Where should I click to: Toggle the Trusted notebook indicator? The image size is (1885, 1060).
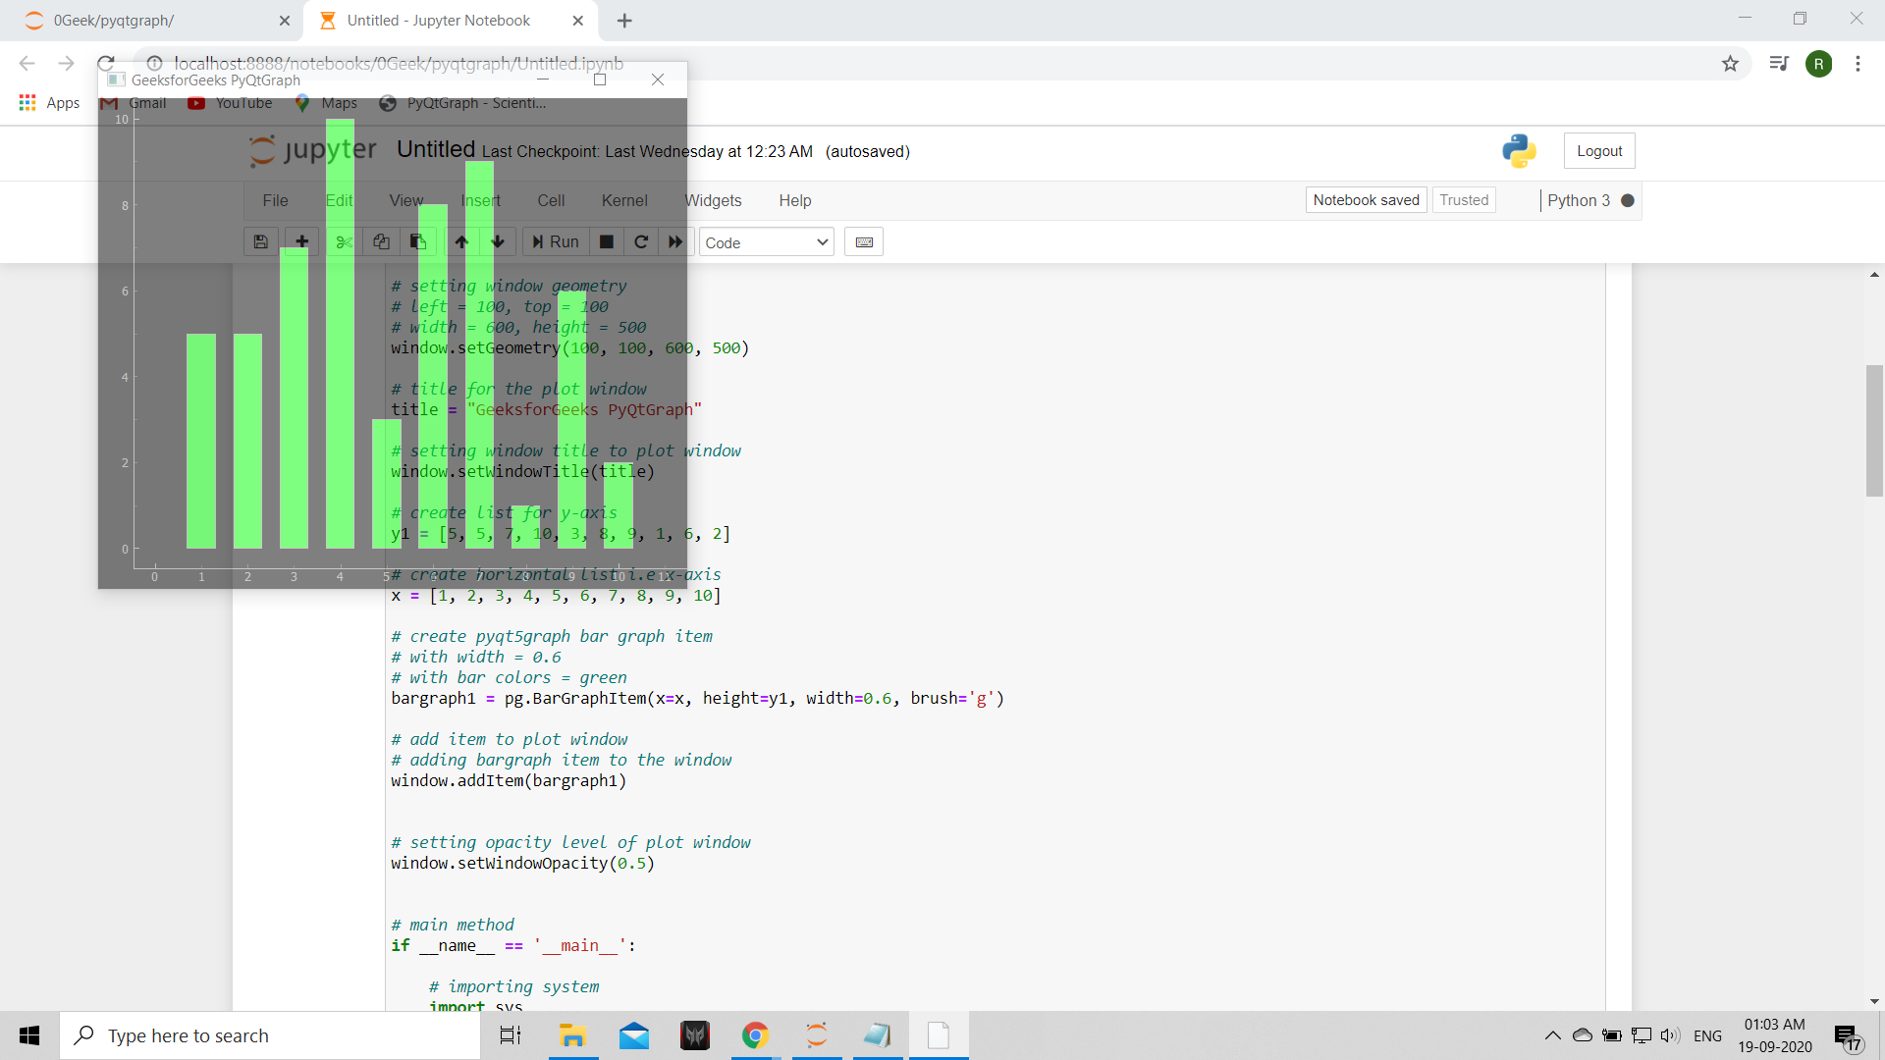coord(1464,200)
